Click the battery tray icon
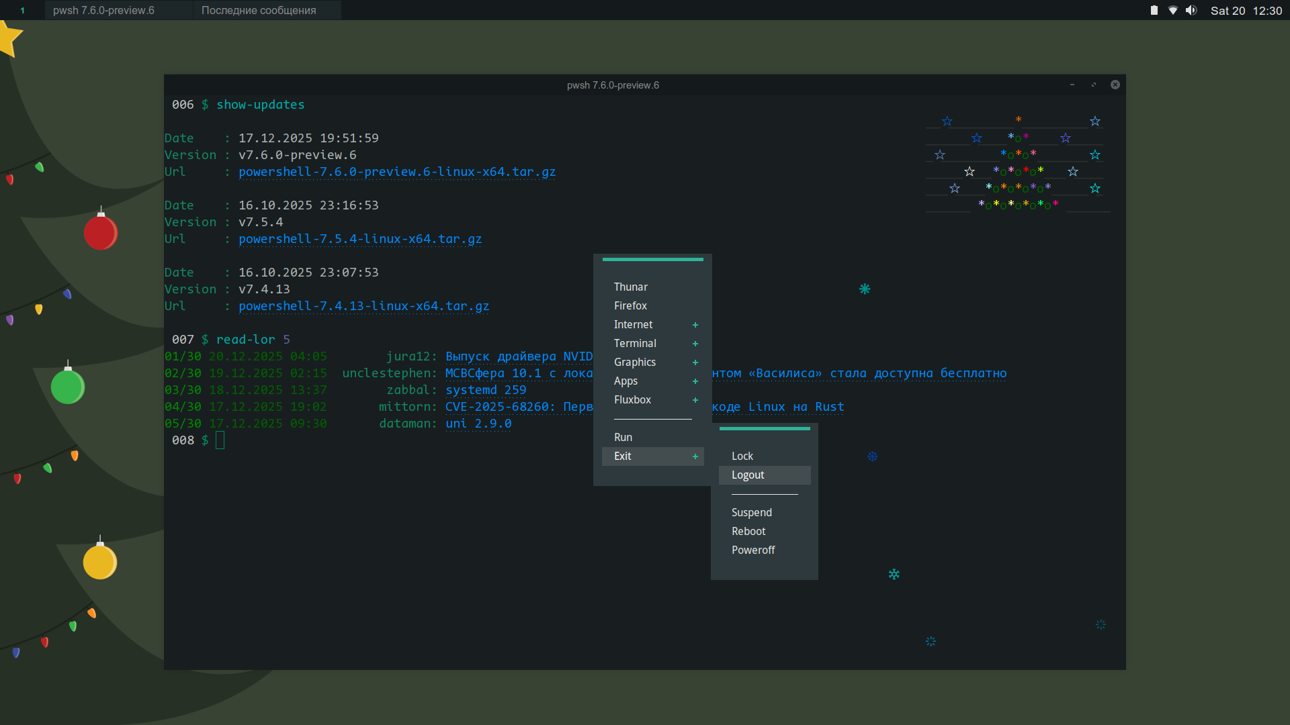1290x725 pixels. tap(1154, 10)
